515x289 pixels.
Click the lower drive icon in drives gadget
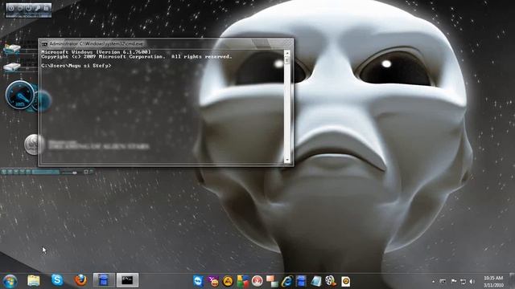pos(12,67)
